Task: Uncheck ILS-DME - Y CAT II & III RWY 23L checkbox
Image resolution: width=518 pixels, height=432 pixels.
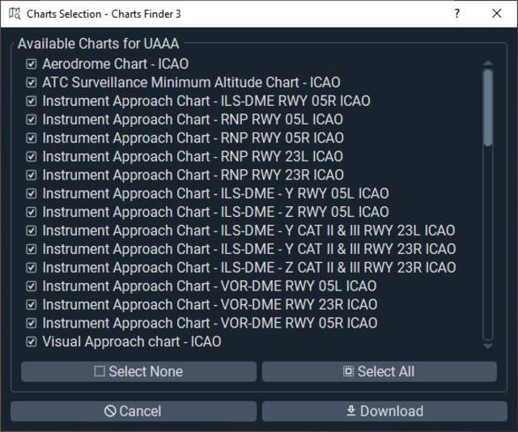Action: 32,231
